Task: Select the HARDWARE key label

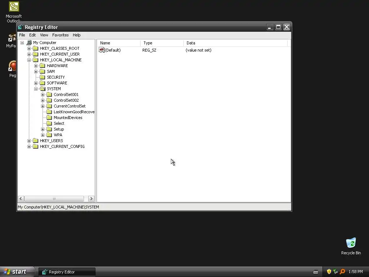Action: (57, 66)
